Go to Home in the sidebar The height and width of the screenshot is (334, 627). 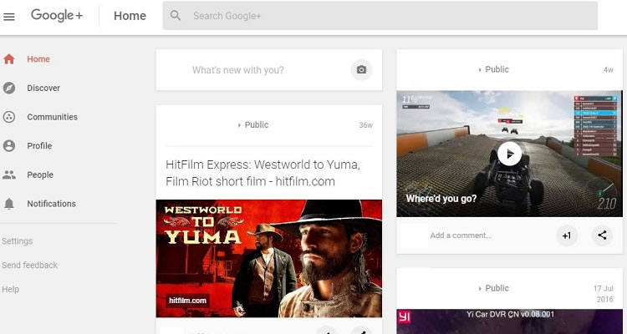click(38, 59)
